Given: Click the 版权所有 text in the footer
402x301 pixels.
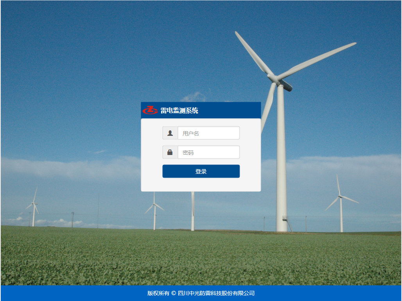Looking at the screenshot, I should [x=158, y=293].
